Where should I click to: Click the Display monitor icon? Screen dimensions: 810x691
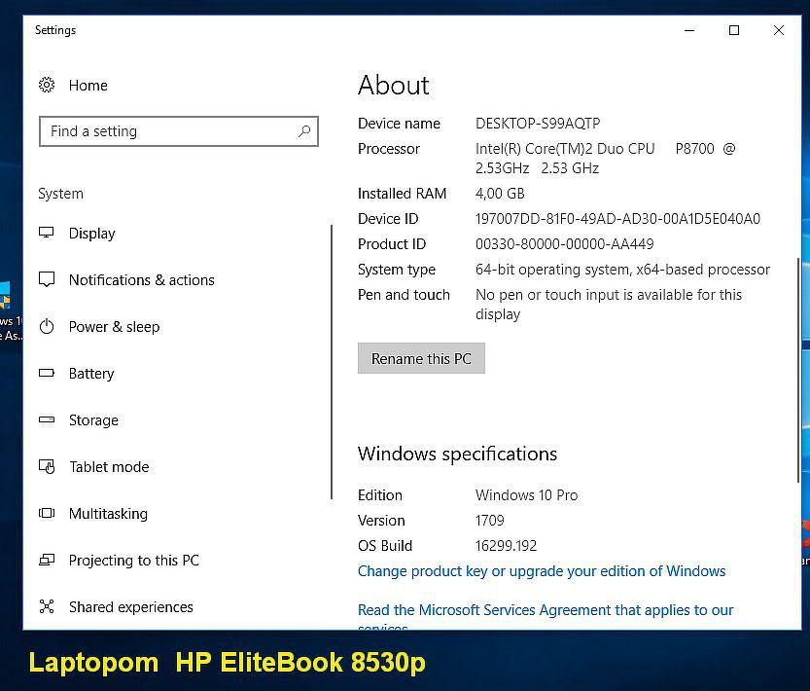47,234
